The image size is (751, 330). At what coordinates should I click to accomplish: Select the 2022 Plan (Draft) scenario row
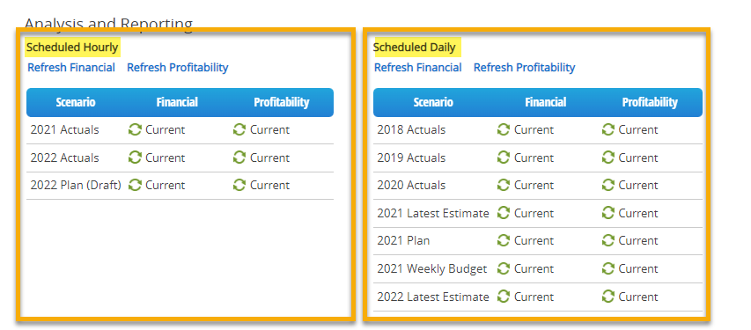pyautogui.click(x=180, y=186)
